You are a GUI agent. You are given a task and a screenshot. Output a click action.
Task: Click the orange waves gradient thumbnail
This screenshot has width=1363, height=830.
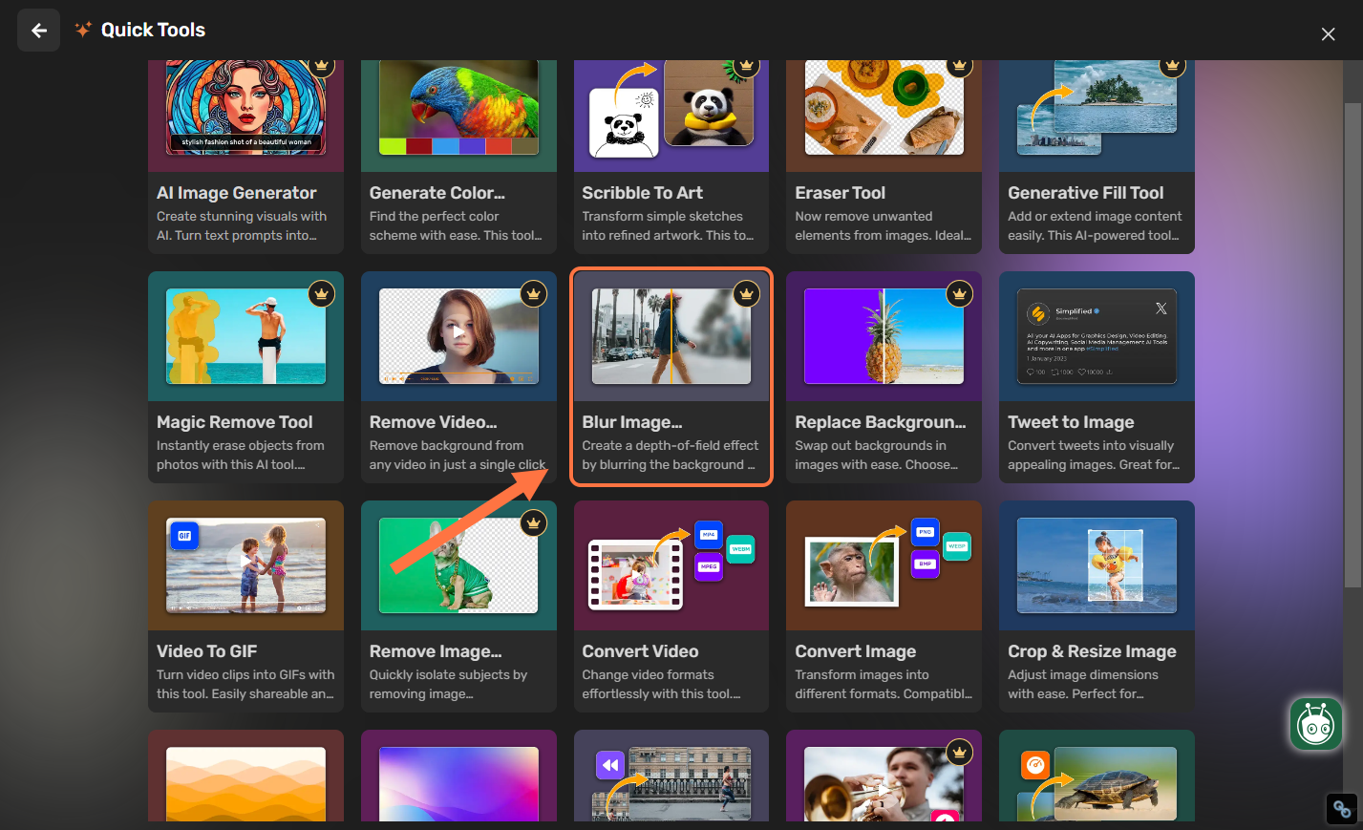point(245,784)
